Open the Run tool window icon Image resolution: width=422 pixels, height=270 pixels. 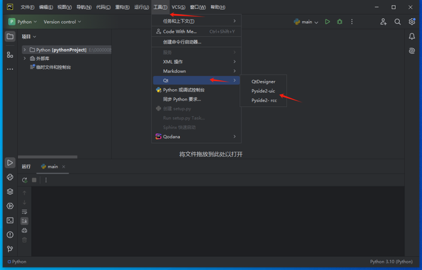coord(10,163)
